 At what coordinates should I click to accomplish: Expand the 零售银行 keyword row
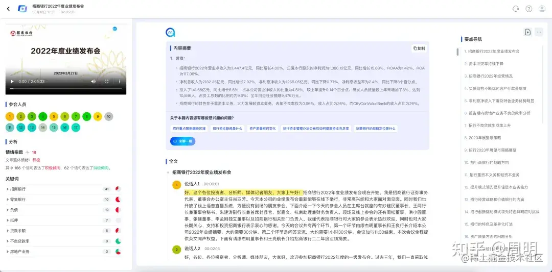(63, 199)
